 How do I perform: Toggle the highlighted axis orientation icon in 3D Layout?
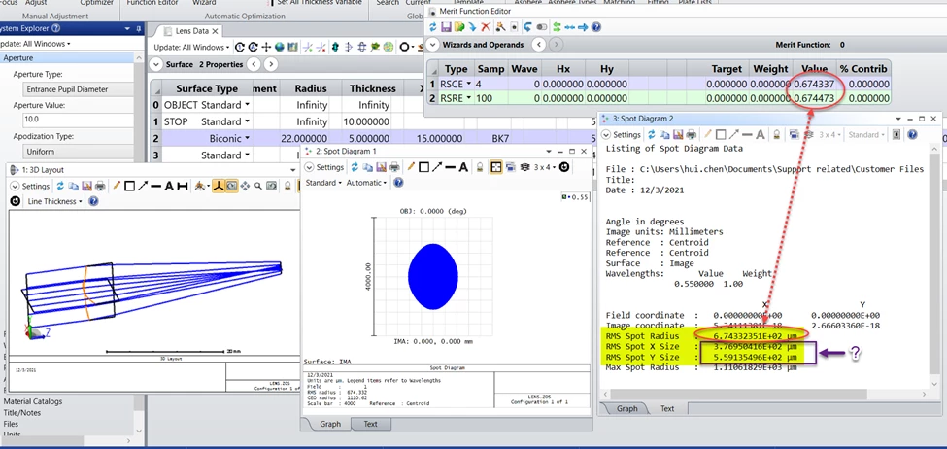coord(218,187)
